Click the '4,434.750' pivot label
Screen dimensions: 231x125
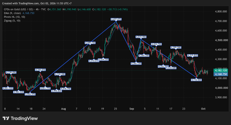(156, 44)
